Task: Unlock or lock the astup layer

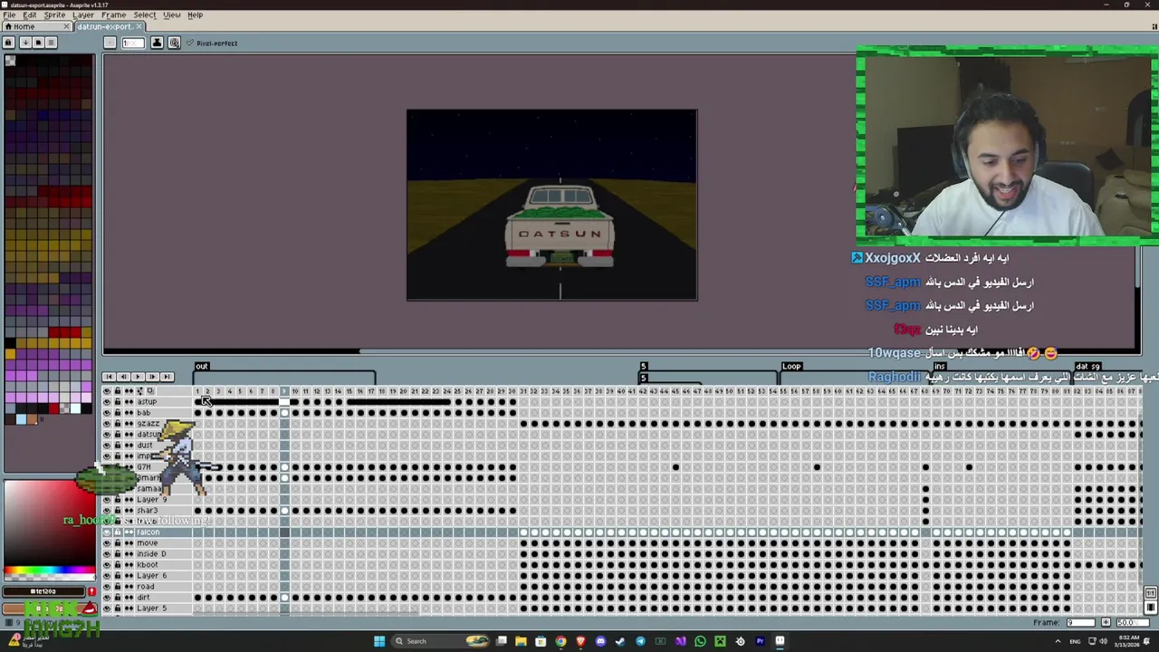Action: [x=118, y=402]
